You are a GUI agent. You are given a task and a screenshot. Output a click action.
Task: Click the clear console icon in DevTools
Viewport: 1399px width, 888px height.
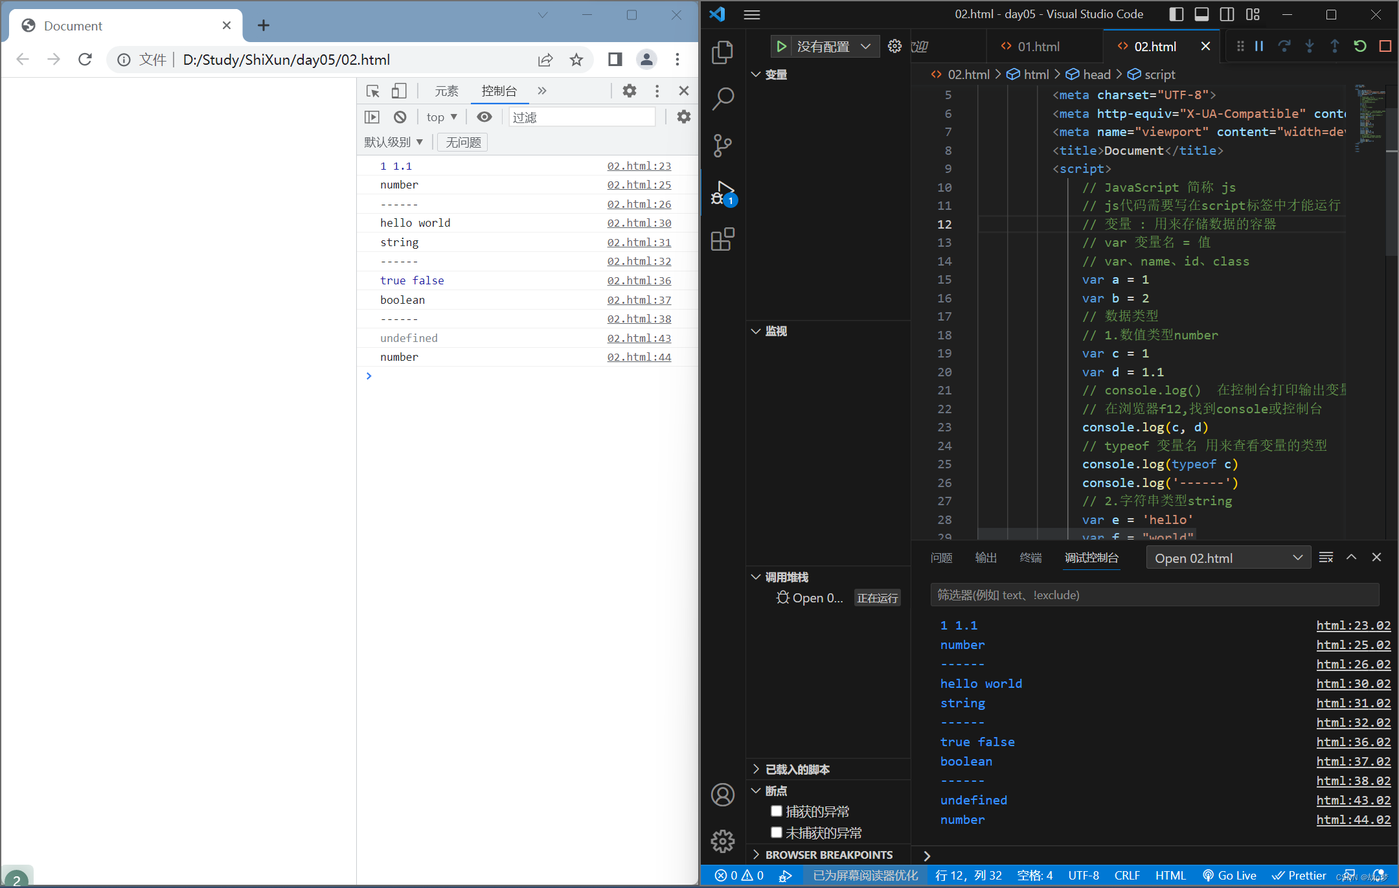(400, 117)
